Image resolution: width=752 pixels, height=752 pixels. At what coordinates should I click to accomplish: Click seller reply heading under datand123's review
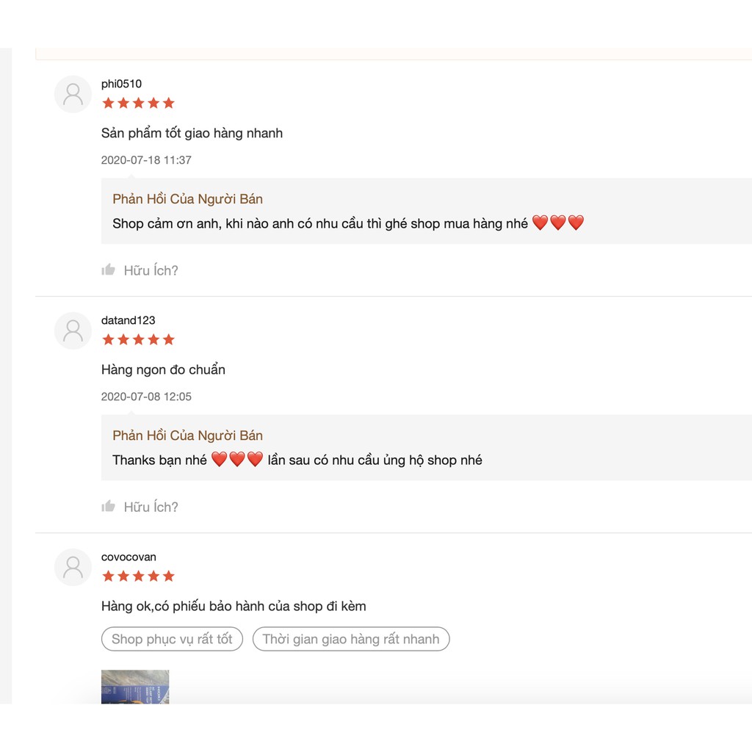click(x=187, y=435)
